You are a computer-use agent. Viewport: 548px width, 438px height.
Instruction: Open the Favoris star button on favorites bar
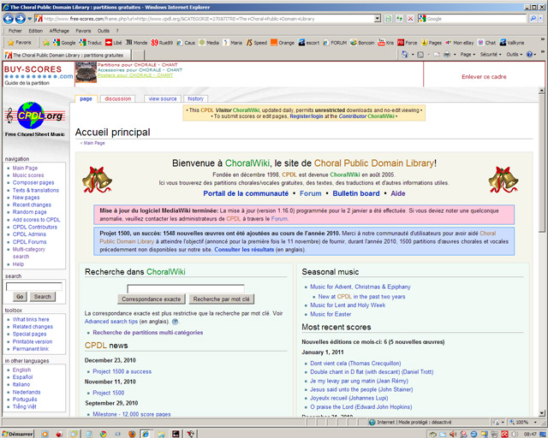point(20,43)
